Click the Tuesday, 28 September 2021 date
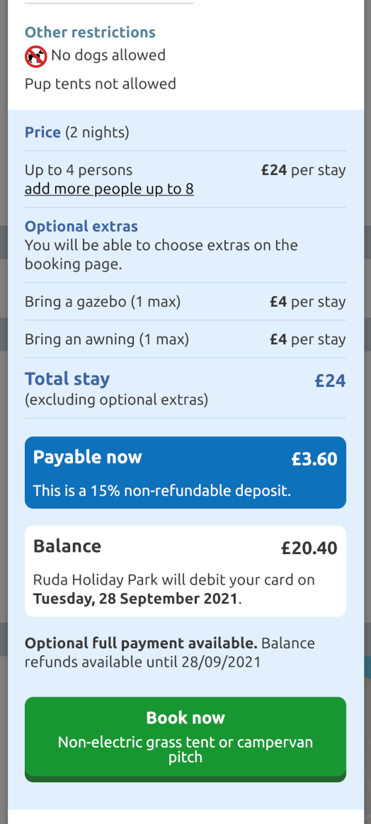 pyautogui.click(x=135, y=599)
